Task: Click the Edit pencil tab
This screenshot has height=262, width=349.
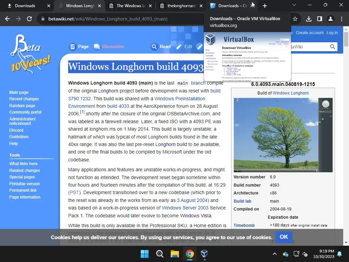Action: click(184, 46)
